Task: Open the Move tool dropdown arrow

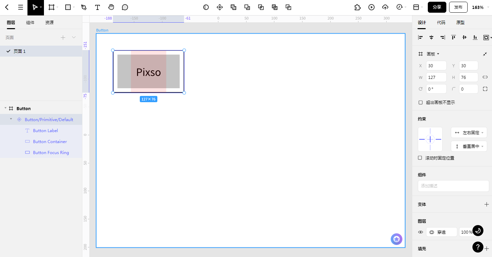Action: click(41, 7)
